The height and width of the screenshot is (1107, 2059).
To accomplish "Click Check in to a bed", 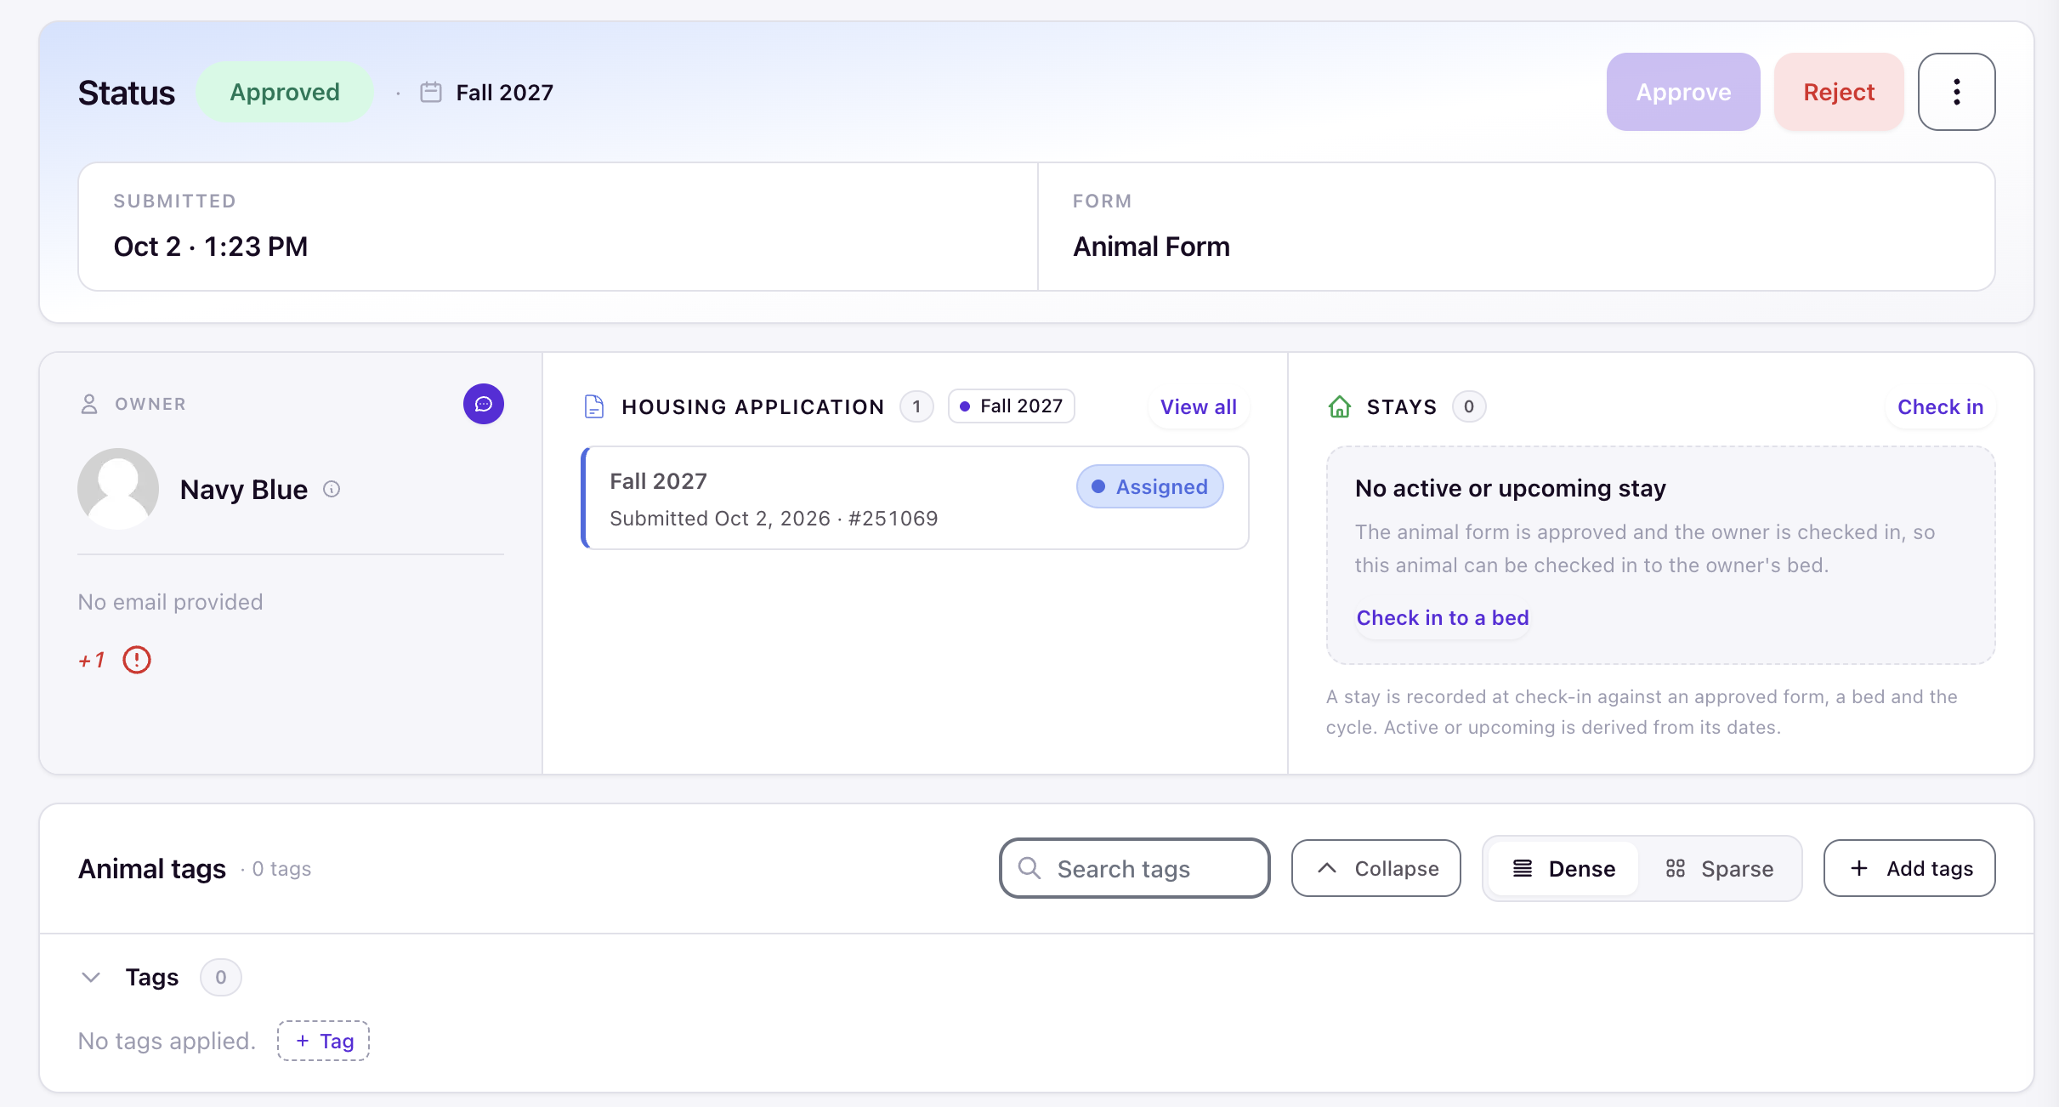I will click(1443, 617).
